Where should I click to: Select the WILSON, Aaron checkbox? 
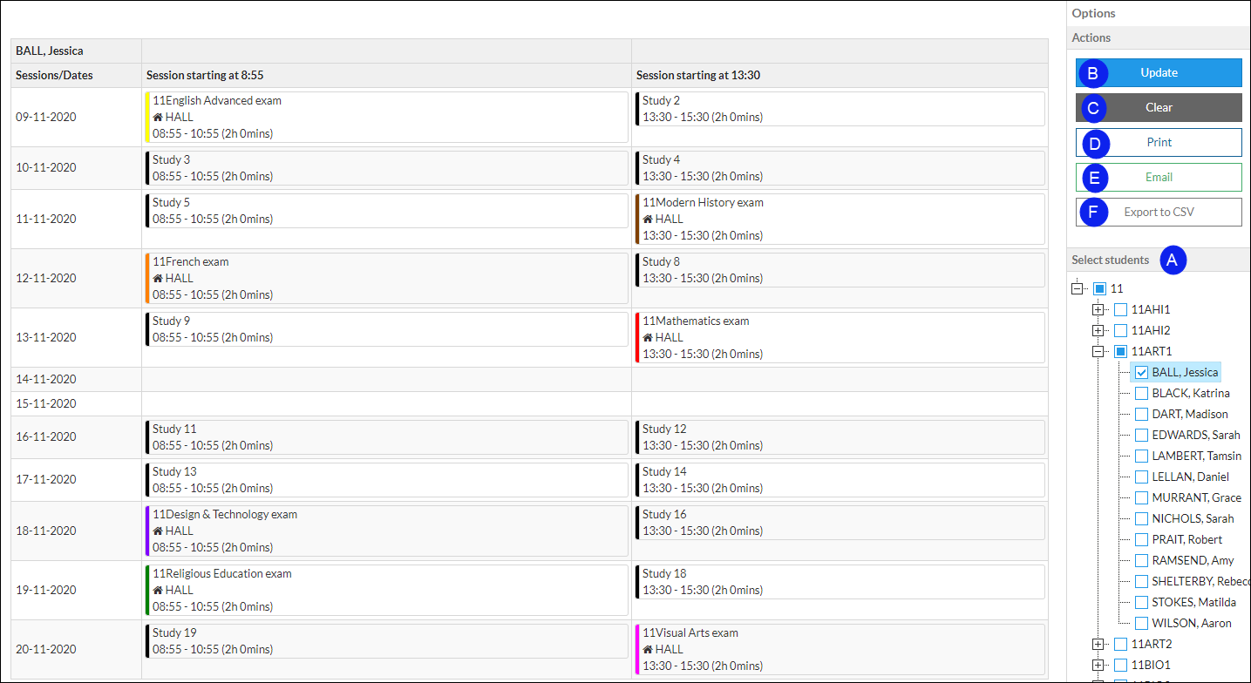tap(1141, 623)
